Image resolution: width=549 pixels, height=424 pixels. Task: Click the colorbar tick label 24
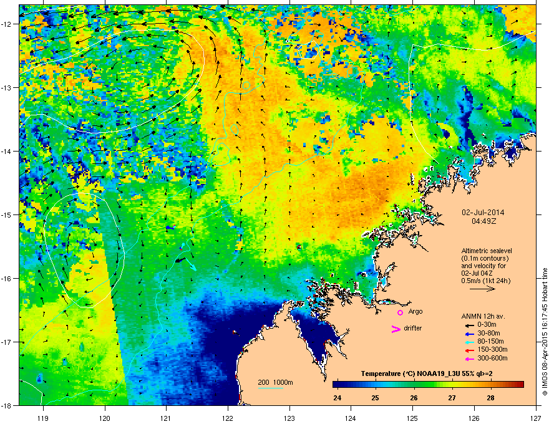coord(337,398)
